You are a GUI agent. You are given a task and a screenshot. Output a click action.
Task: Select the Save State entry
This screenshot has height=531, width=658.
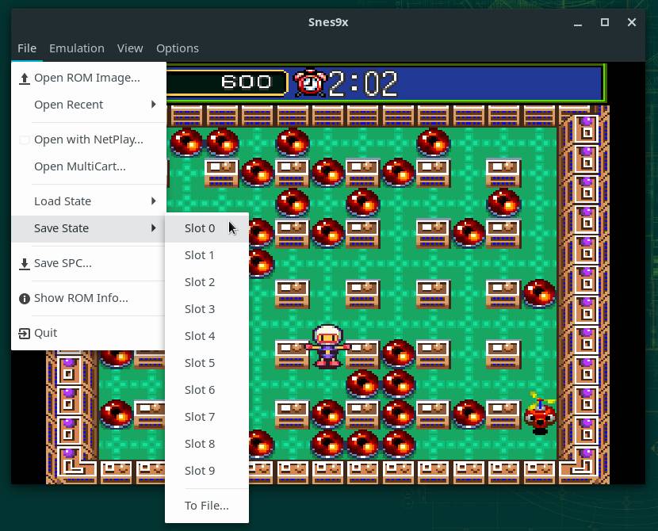point(89,228)
